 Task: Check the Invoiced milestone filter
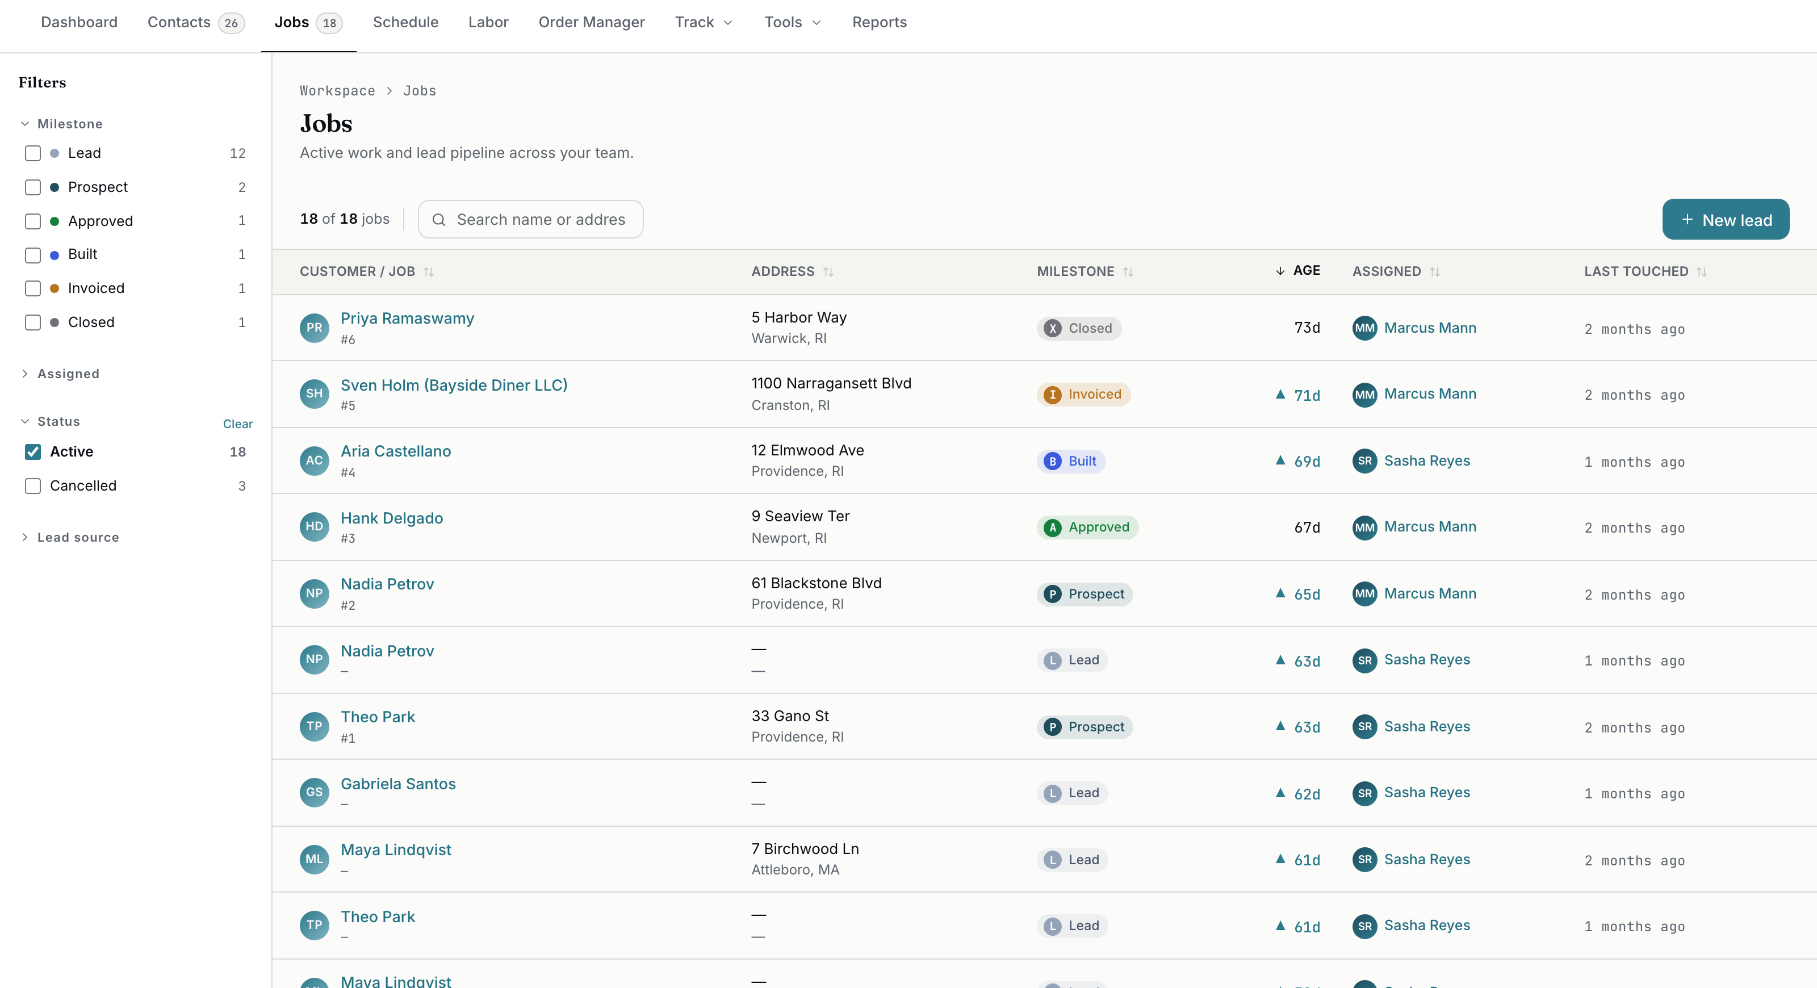(x=33, y=288)
